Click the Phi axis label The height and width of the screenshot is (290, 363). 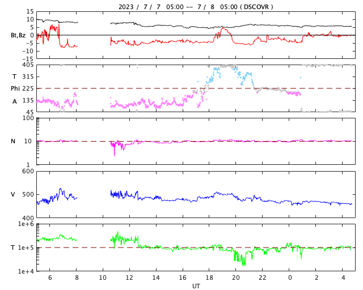(15, 88)
